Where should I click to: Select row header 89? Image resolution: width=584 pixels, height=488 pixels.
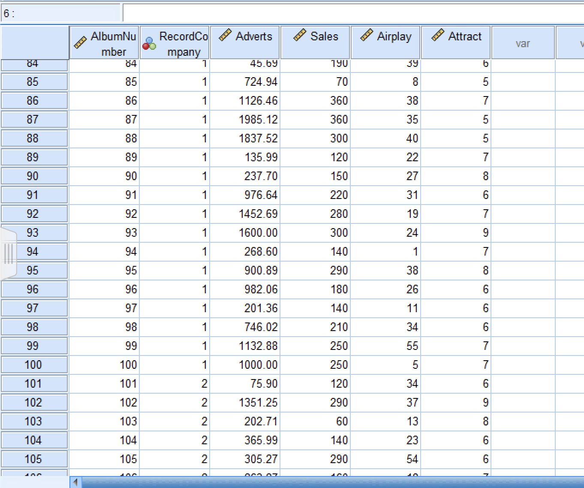[34, 157]
